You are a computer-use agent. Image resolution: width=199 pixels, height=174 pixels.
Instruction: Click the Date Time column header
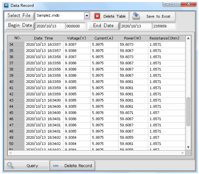point(43,38)
